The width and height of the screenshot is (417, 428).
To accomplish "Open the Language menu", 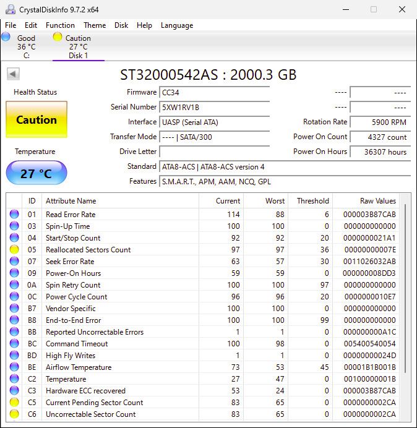I will pyautogui.click(x=177, y=25).
